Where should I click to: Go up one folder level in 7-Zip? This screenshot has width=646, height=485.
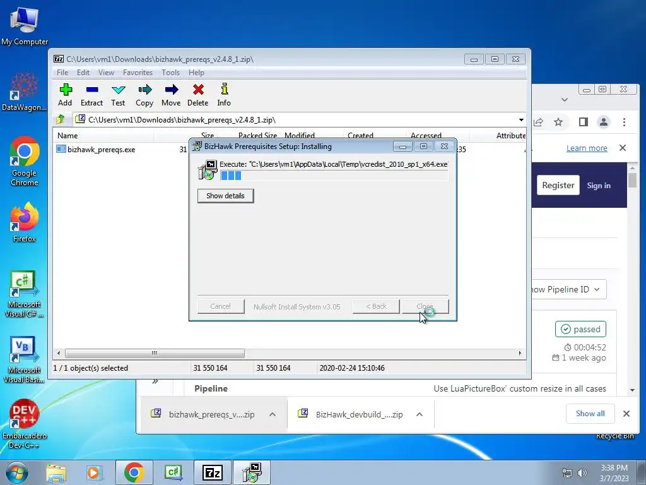coord(61,119)
